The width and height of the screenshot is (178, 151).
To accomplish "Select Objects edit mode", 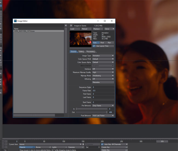I will 27,147.
